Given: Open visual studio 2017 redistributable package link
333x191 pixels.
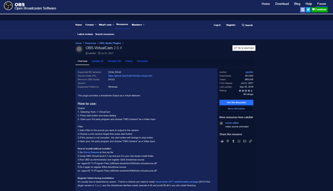Looking at the screenshot, I should click(x=176, y=182).
